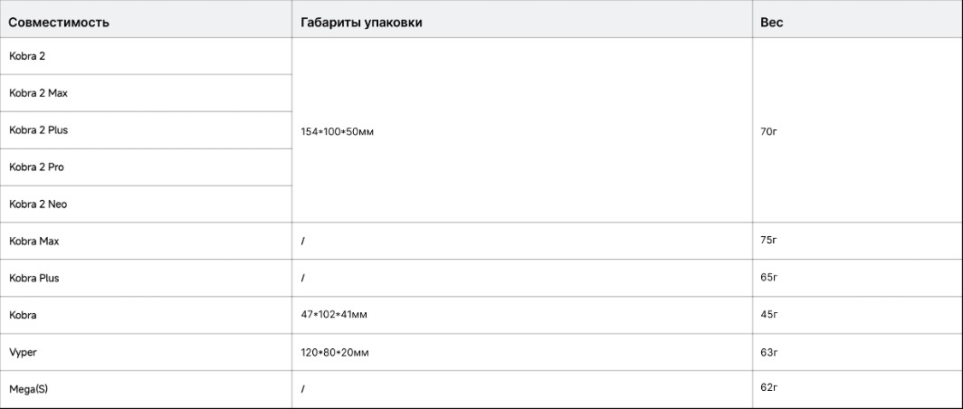Click the 75г weight cell

[x=769, y=241]
